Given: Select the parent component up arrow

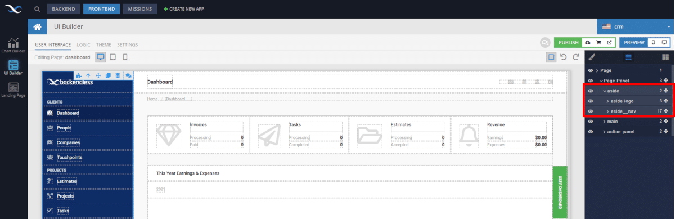Looking at the screenshot, I should (x=88, y=75).
